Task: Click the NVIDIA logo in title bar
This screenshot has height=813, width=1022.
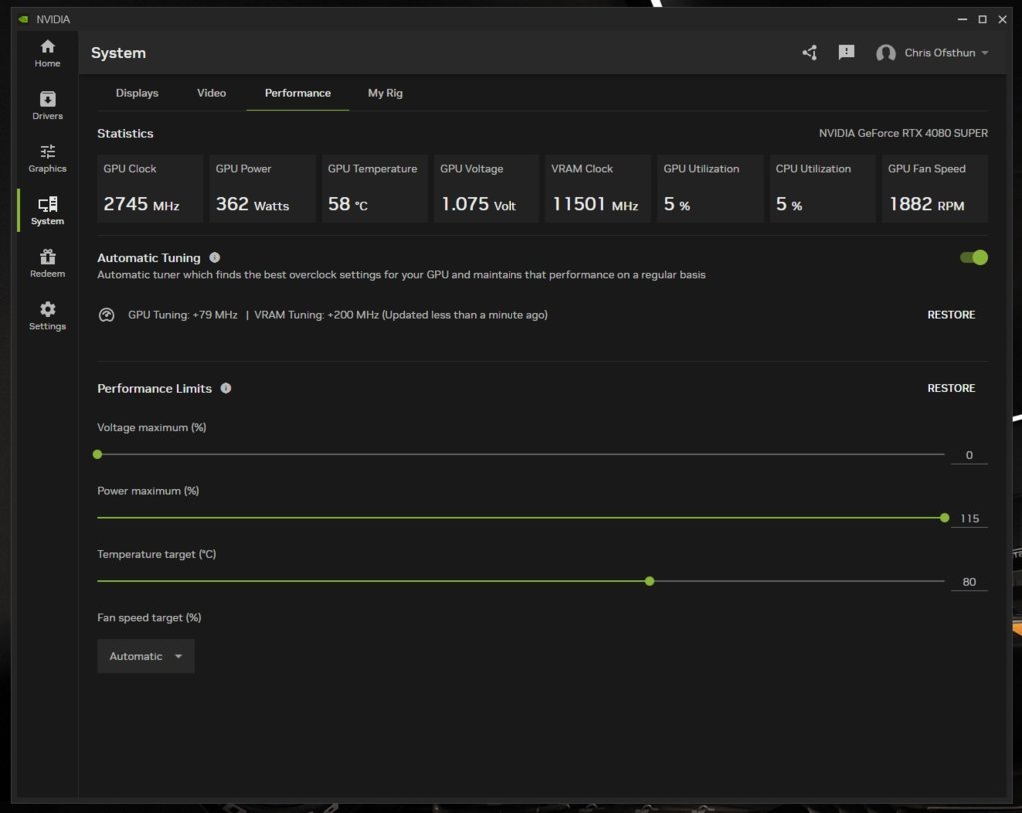Action: point(23,20)
